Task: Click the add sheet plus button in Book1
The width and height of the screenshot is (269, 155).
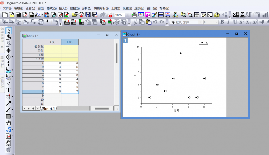Action: pos(33,108)
